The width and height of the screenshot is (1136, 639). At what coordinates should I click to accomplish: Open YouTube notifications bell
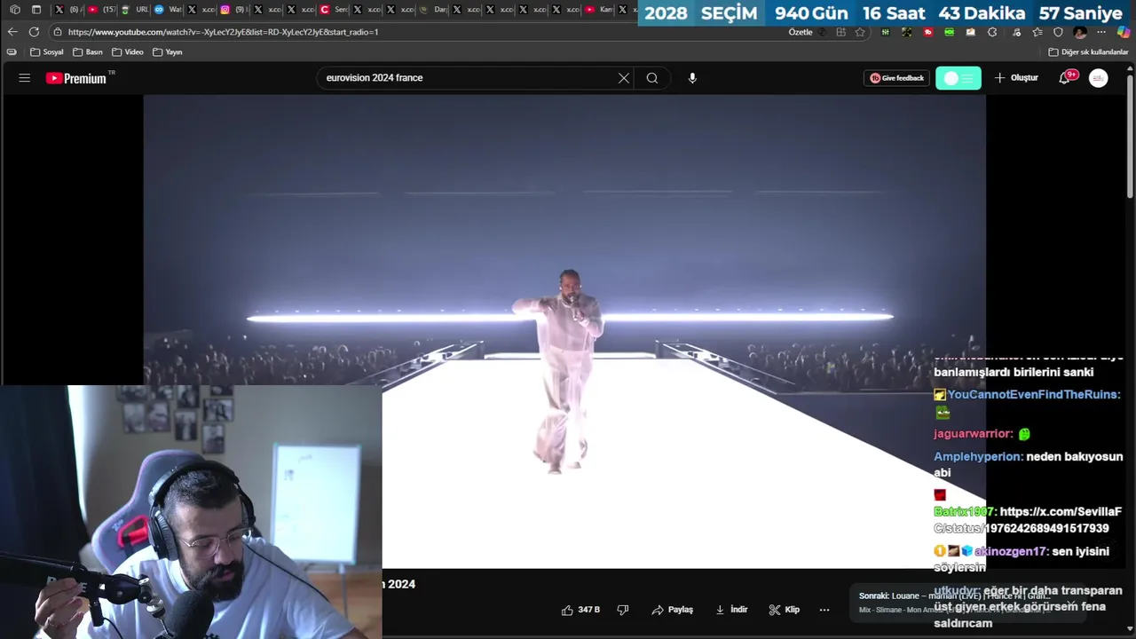coord(1064,78)
